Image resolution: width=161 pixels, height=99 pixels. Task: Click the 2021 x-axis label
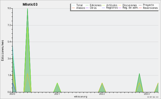pos(57,94)
